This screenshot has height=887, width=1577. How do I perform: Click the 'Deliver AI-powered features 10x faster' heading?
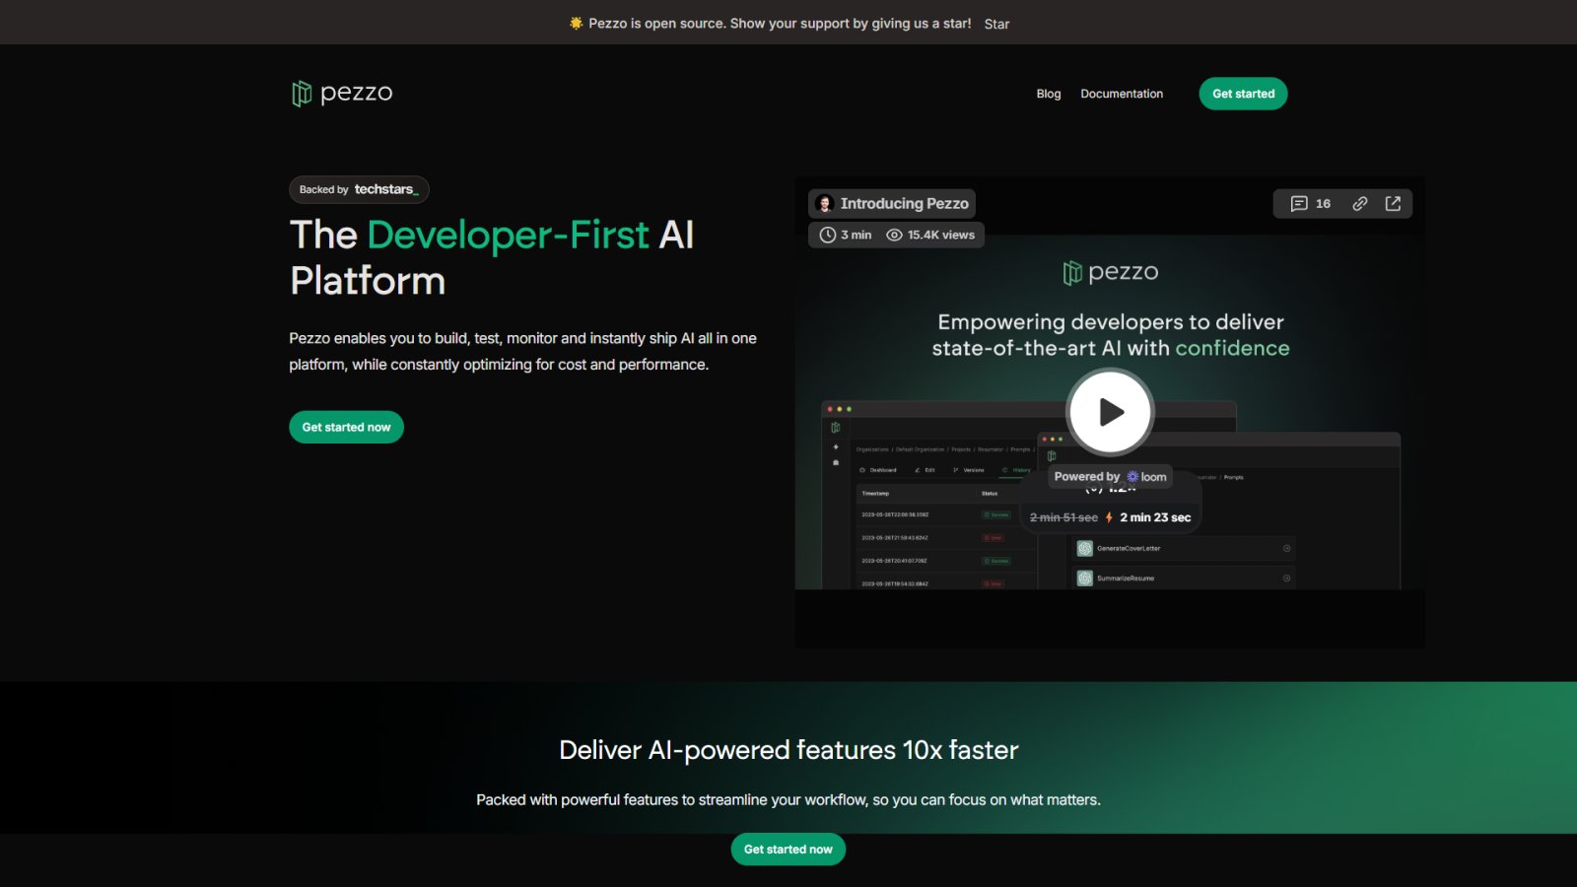tap(788, 750)
